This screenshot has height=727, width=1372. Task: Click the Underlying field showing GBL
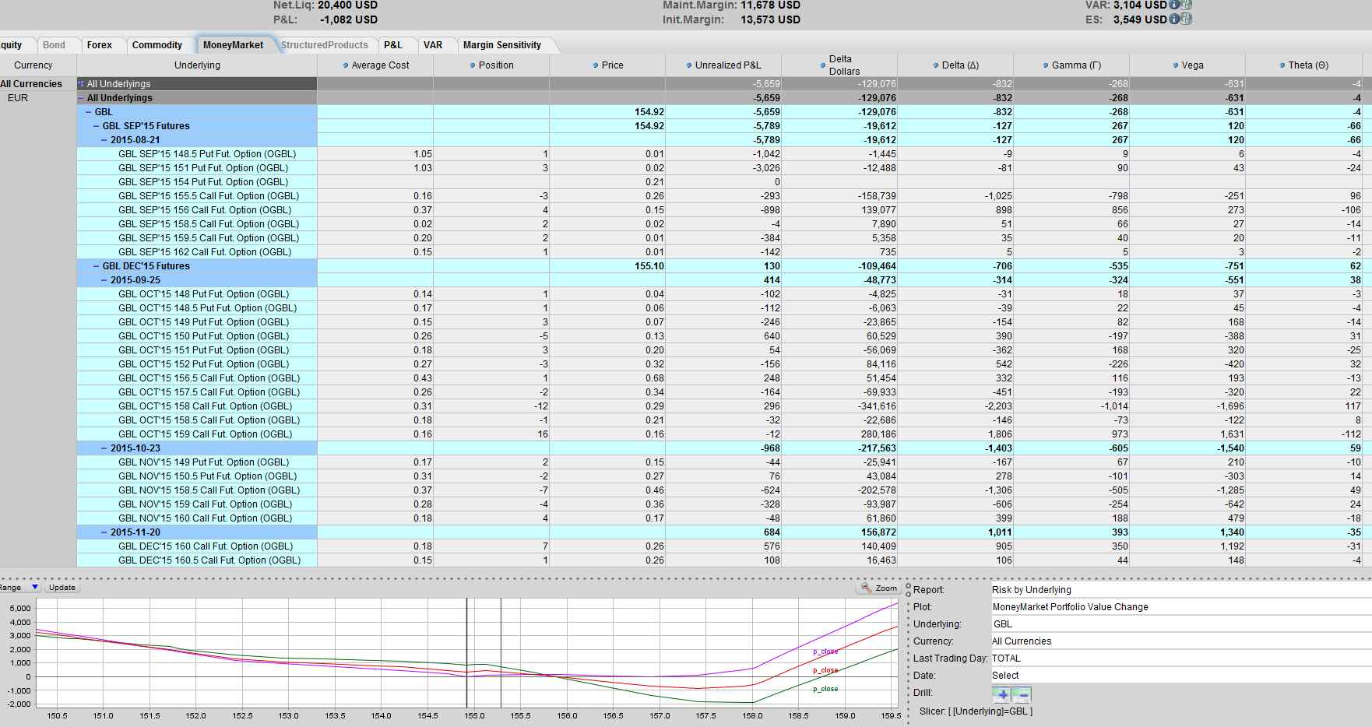pos(1180,624)
